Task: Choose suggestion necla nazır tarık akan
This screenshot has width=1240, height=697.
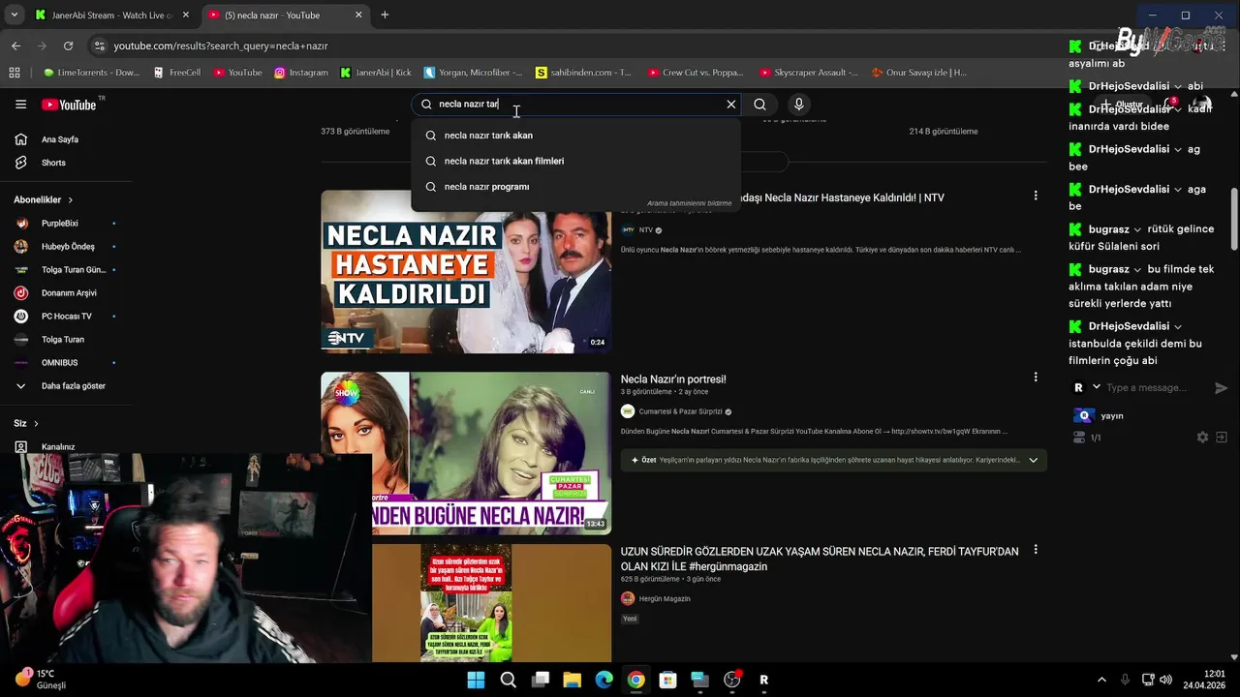Action: [575, 136]
